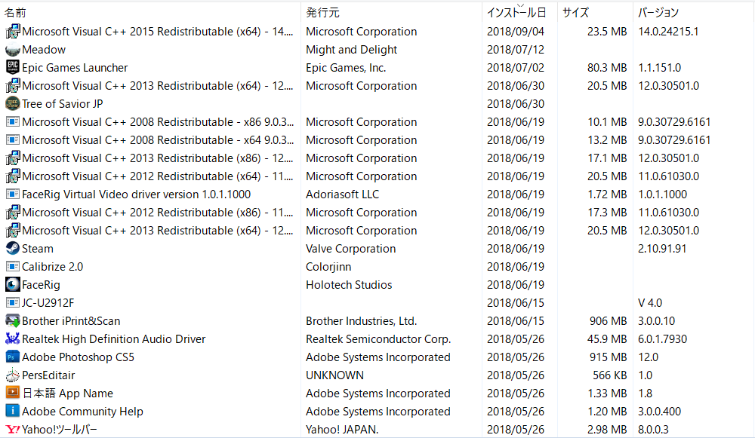The height and width of the screenshot is (438, 755).
Task: Click the FaceRig application icon
Action: coord(12,285)
